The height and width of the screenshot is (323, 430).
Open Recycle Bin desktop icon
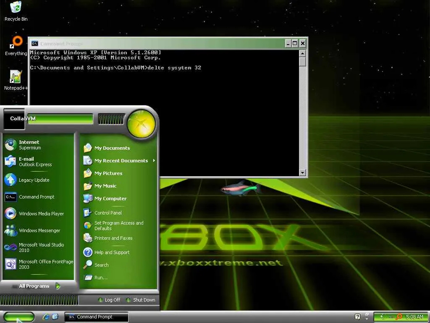pyautogui.click(x=16, y=11)
